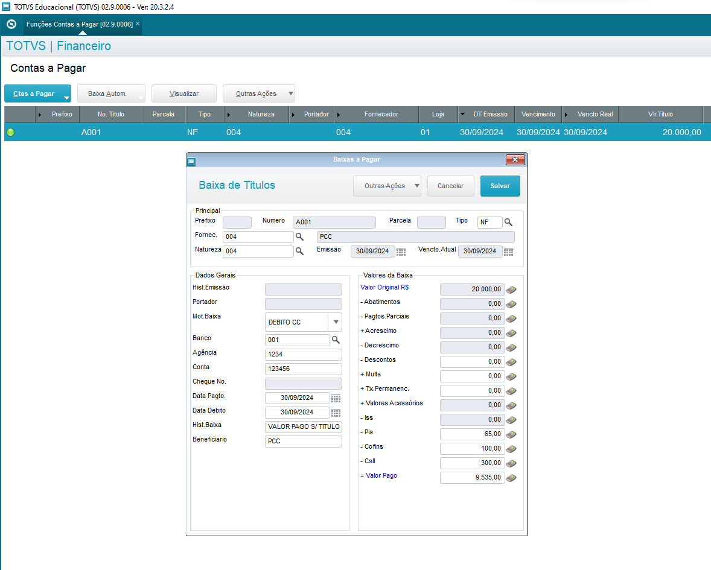The width and height of the screenshot is (711, 570).
Task: Click calculator icon beside Multa
Action: 511,376
